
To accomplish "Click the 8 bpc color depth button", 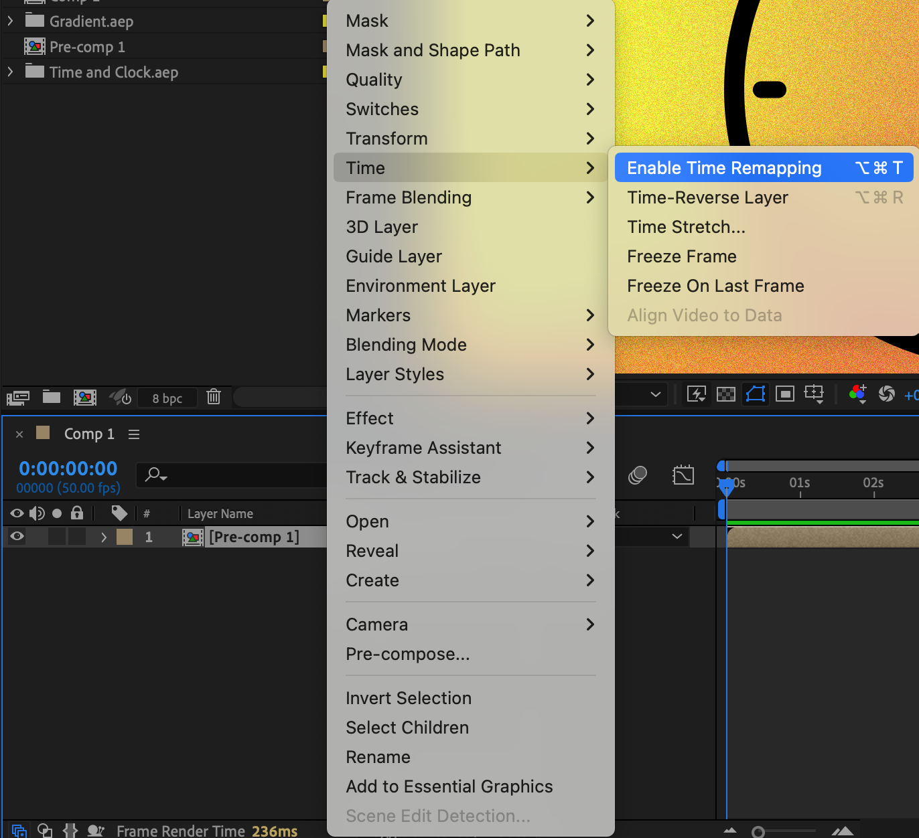I will coord(167,398).
